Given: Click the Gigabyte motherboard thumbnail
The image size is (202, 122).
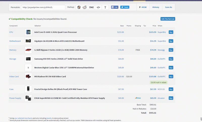Looking at the screenshot, I should [28, 41].
